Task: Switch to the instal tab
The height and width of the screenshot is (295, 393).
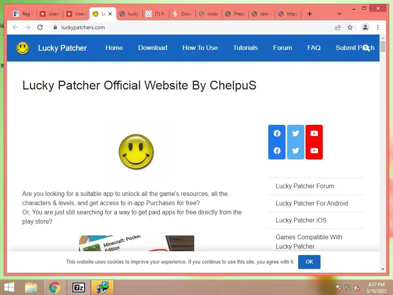Action: coord(209,14)
